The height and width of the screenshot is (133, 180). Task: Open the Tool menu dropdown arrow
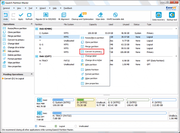click(x=37, y=8)
